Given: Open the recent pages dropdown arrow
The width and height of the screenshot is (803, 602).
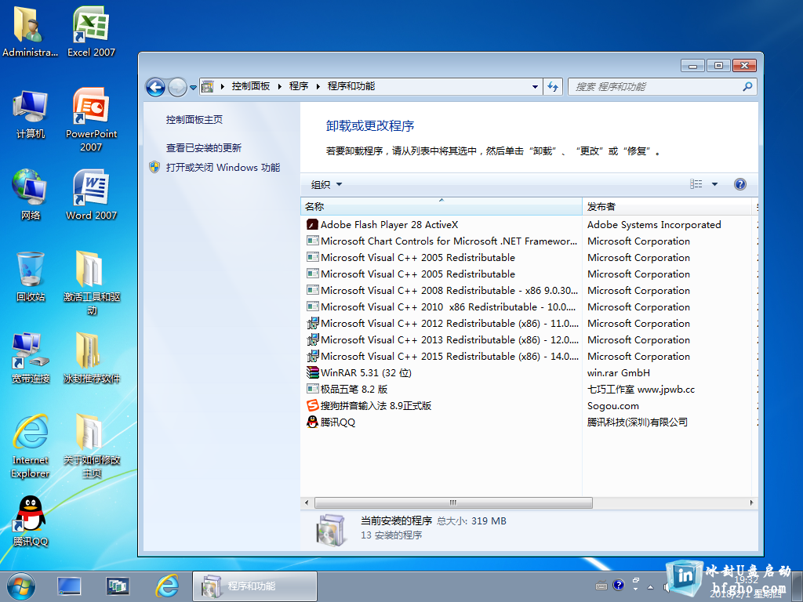Looking at the screenshot, I should pyautogui.click(x=193, y=87).
